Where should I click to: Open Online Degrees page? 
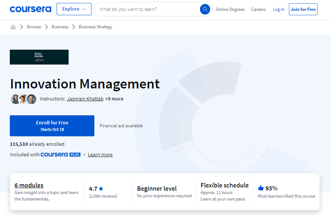[230, 9]
